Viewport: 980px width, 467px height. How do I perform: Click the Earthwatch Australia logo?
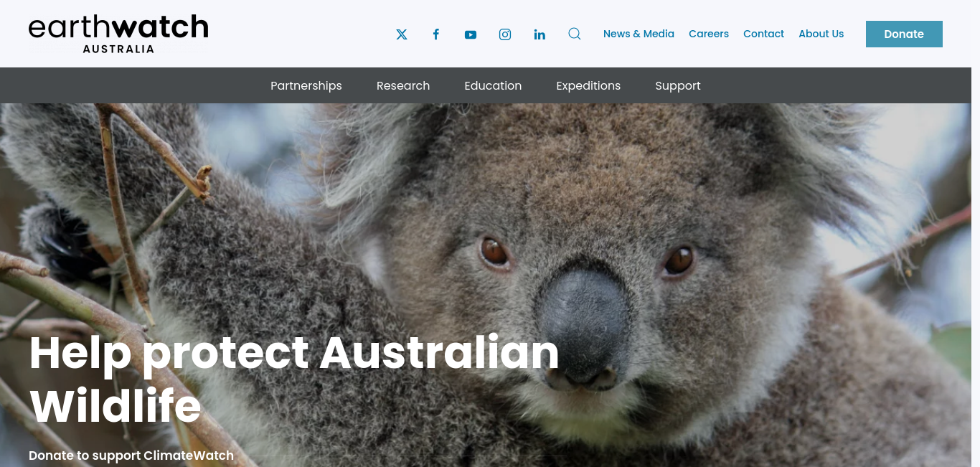tap(118, 34)
